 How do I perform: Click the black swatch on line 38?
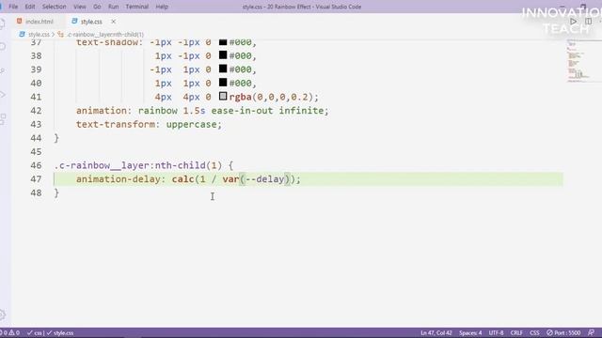coord(223,55)
